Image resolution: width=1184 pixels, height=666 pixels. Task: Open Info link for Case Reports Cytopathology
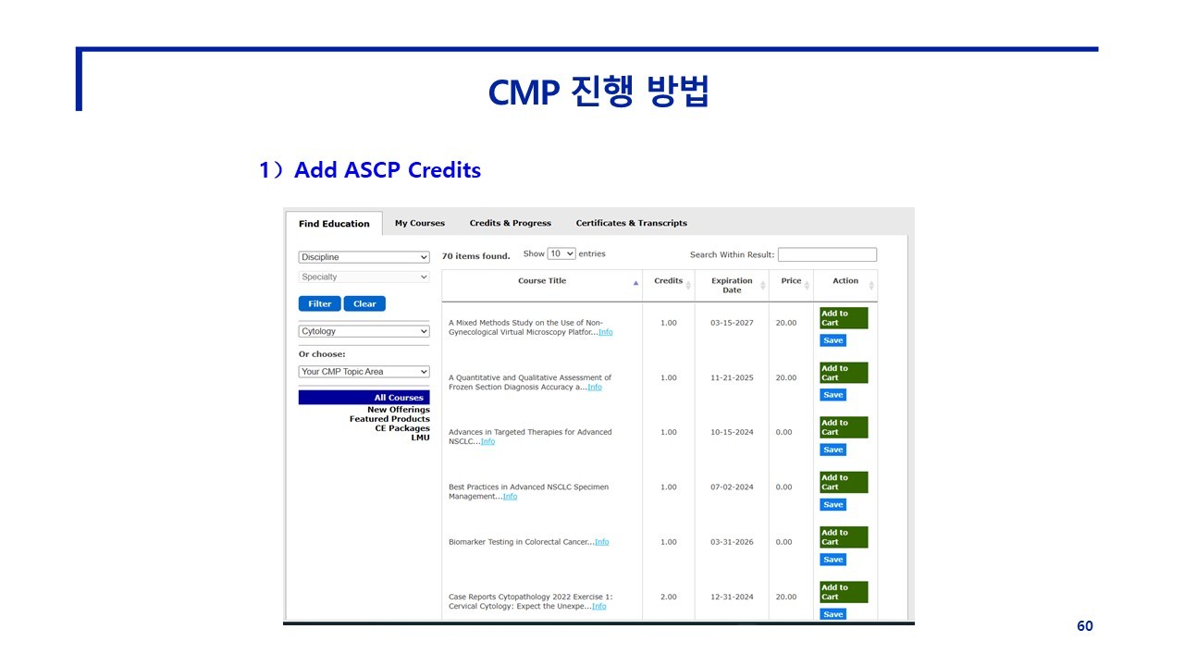point(598,607)
